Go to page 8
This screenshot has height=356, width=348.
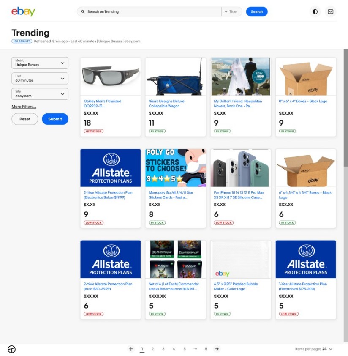pyautogui.click(x=206, y=349)
